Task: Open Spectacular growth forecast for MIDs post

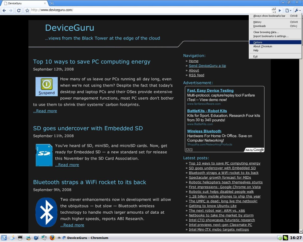Action: click(x=220, y=178)
